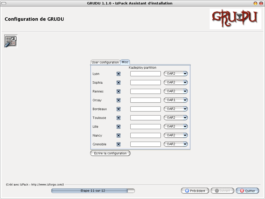The image size is (265, 199).
Task: Open the OAR dropdown for Grenoble
Action: click(x=176, y=144)
